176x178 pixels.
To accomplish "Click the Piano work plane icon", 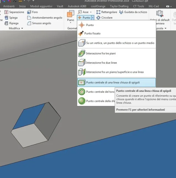I will [x=71, y=14].
